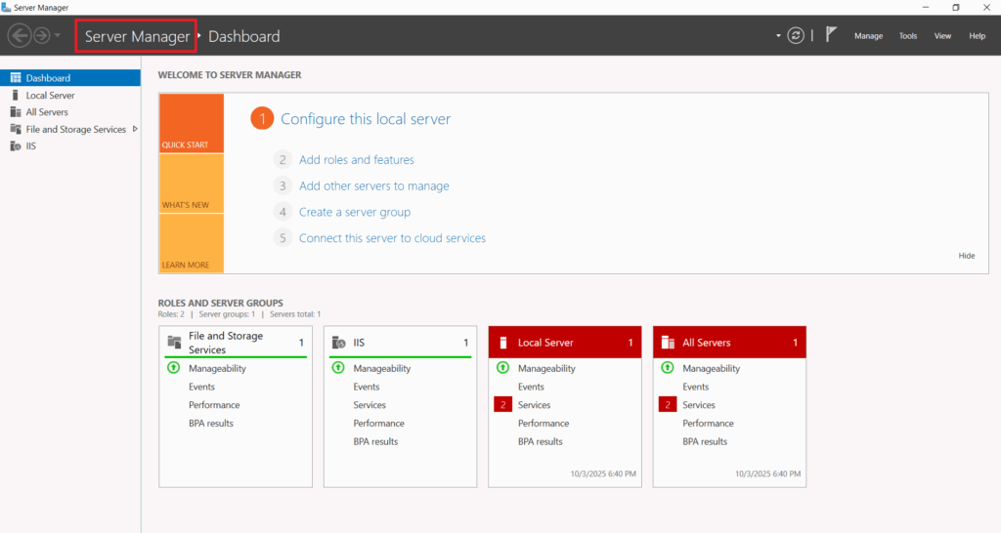This screenshot has height=533, width=1001.
Task: Click the forward navigation arrow icon
Action: 41,36
